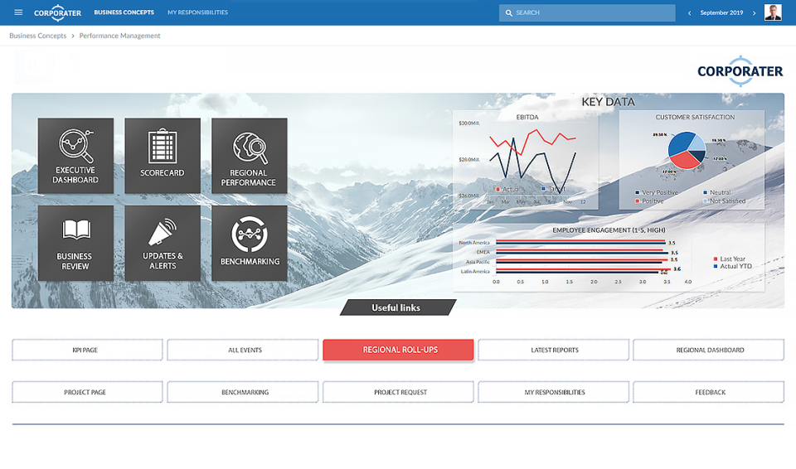Image resolution: width=796 pixels, height=469 pixels.
Task: Open the Updates & Alerts tile
Action: tap(163, 243)
